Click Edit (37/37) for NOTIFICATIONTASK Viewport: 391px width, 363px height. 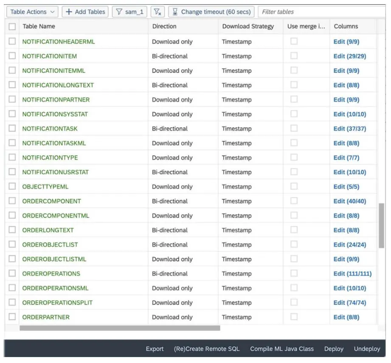point(349,129)
